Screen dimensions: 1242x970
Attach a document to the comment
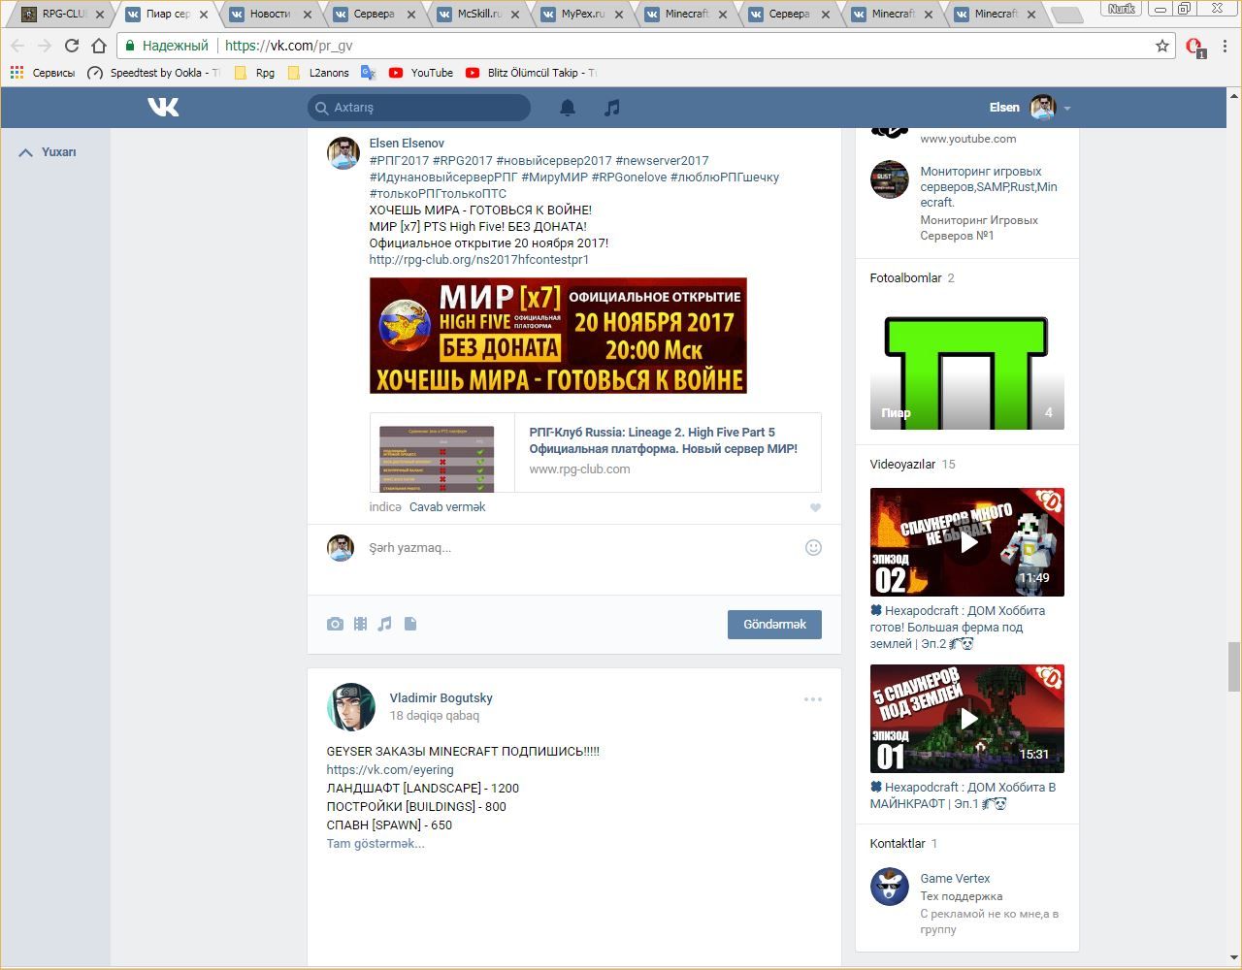(x=410, y=624)
